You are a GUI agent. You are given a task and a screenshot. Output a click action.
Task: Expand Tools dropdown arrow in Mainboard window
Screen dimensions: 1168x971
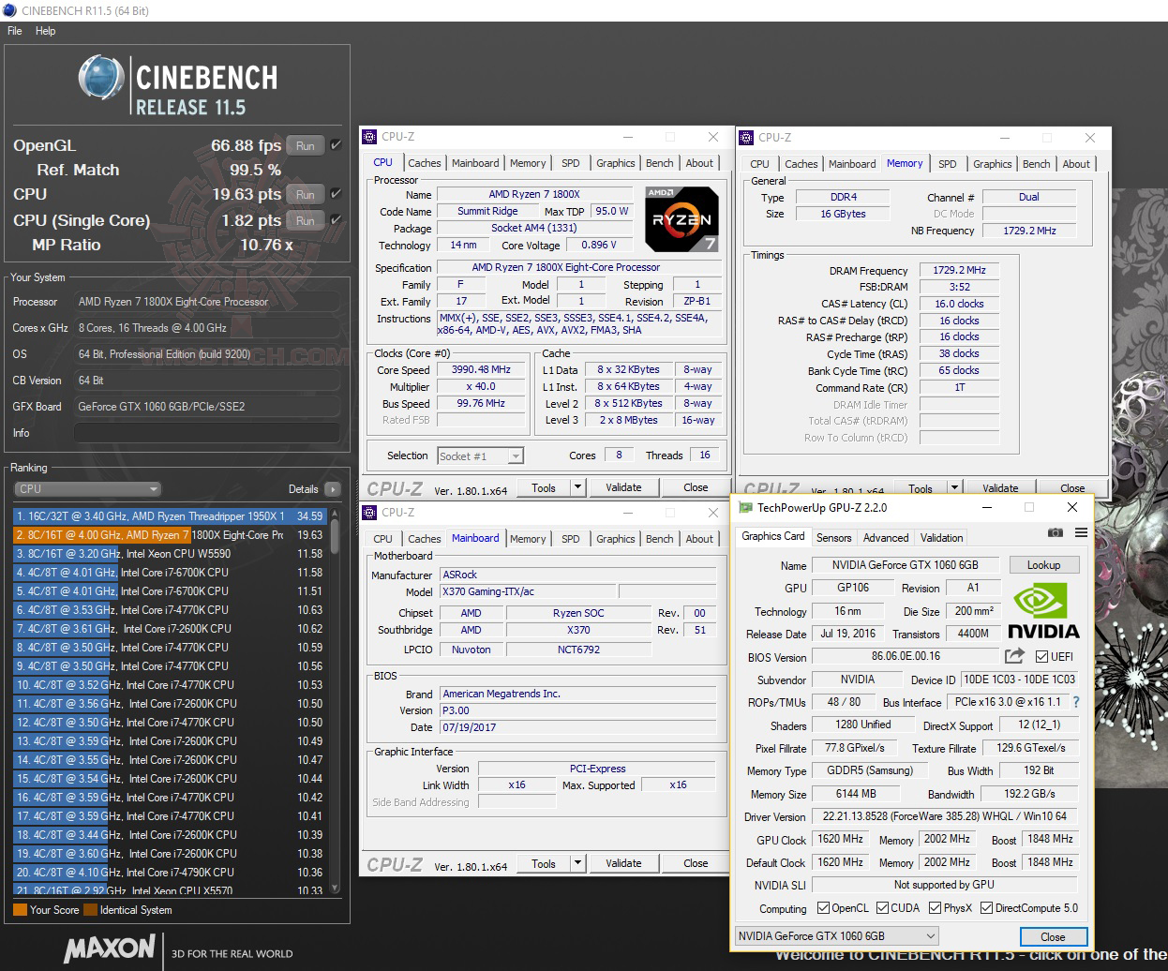[577, 863]
